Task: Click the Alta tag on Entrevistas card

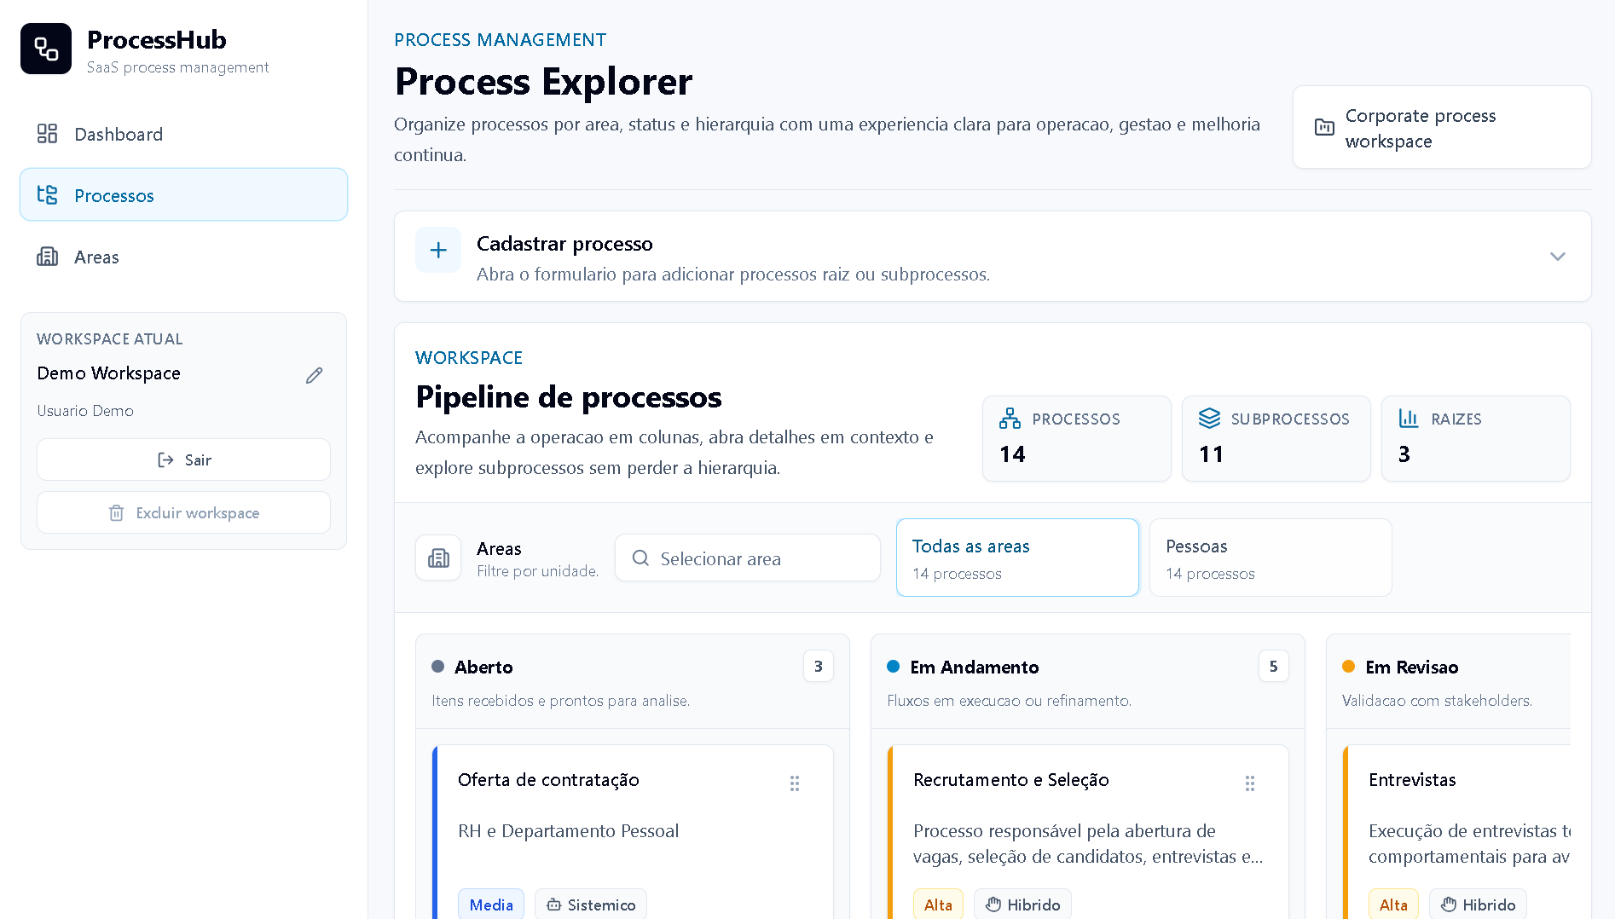Action: 1393,905
